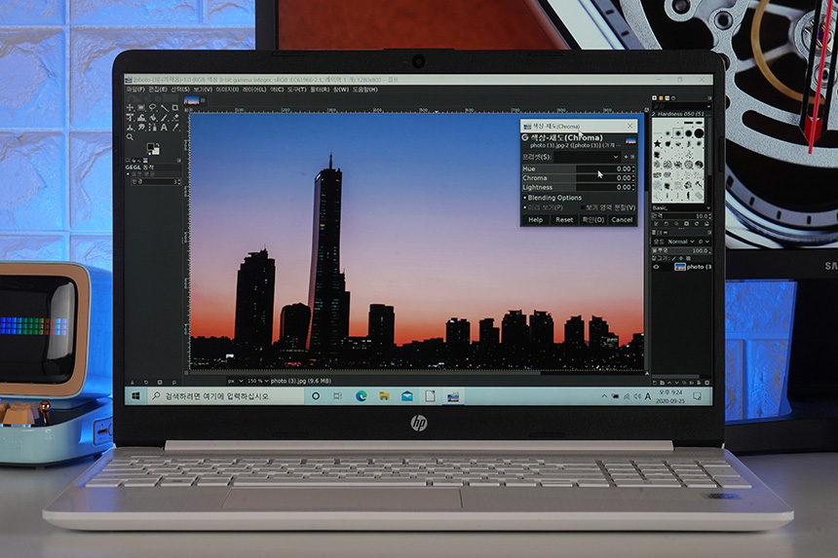The image size is (838, 558).
Task: Open the 선택(S) Select menu
Action: tap(180, 90)
